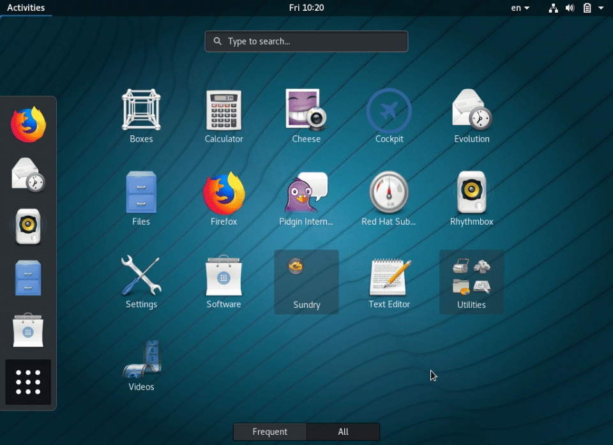
Task: Launch the Cockpit application
Action: point(389,116)
